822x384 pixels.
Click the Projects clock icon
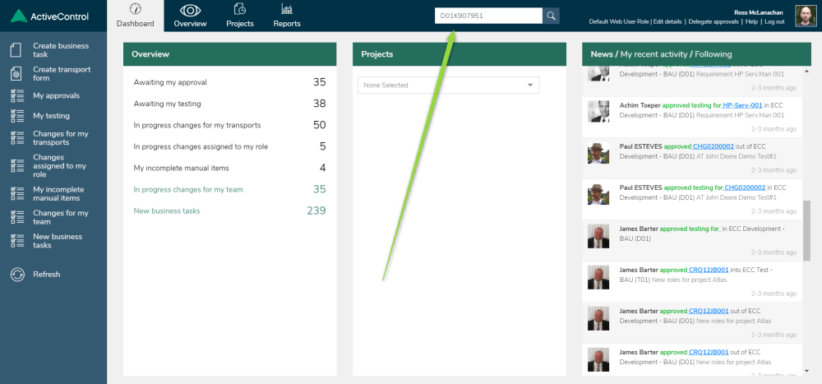tap(239, 9)
